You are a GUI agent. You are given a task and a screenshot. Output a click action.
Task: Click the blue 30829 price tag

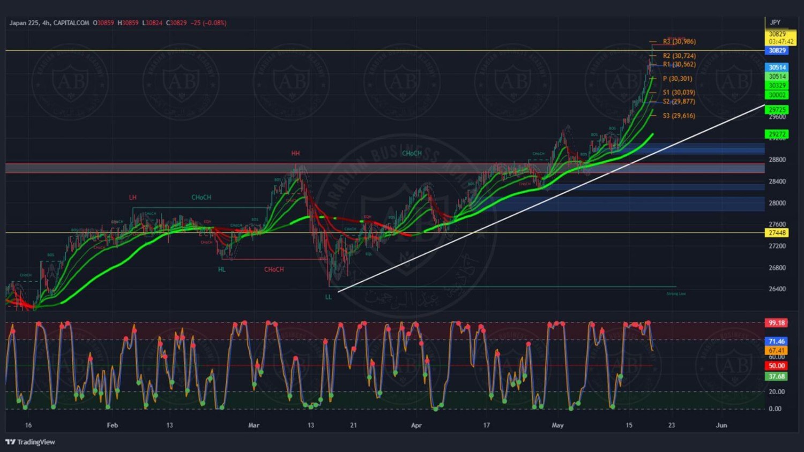(777, 51)
